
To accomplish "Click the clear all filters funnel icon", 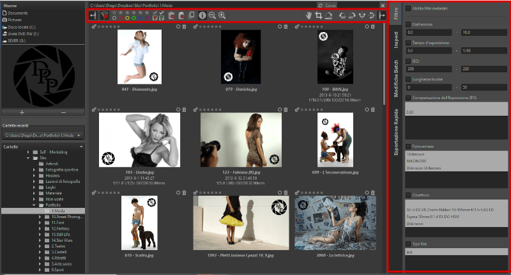I will tap(104, 15).
